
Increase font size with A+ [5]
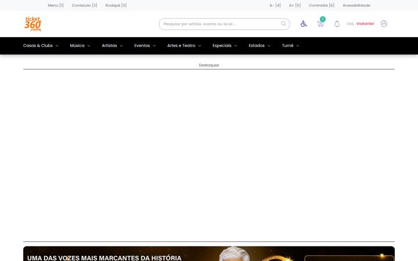pos(295,5)
